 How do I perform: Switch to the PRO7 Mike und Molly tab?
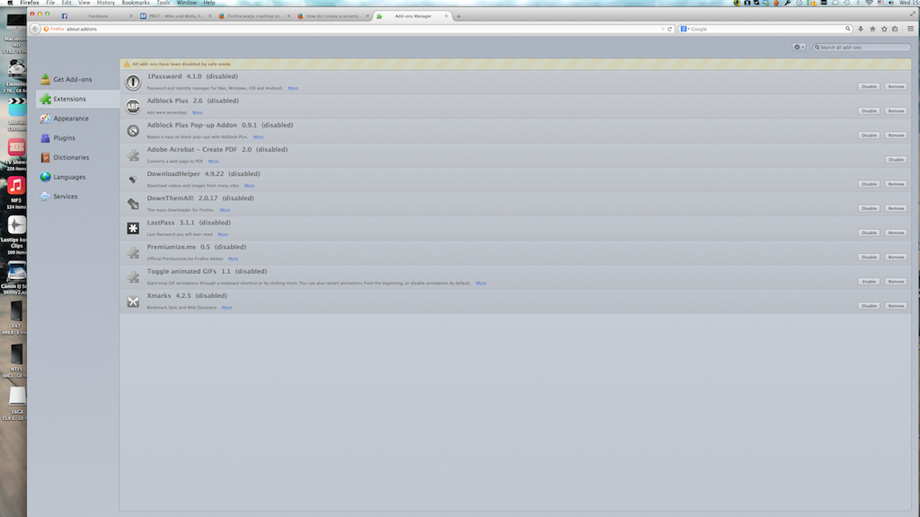coord(175,16)
